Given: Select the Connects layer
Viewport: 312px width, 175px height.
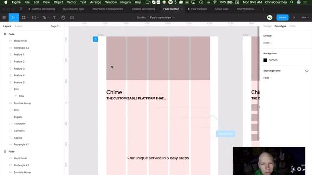Looking at the screenshot, I should 19,131.
